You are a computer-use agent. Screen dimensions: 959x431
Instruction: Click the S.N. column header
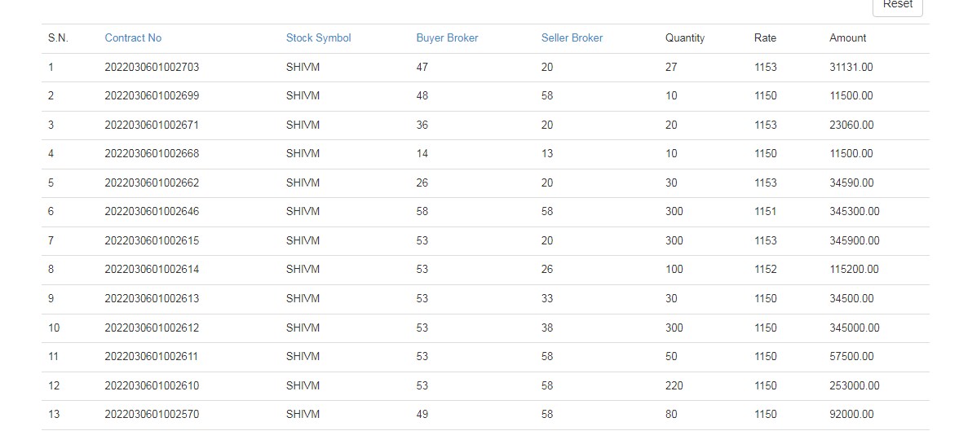point(58,38)
